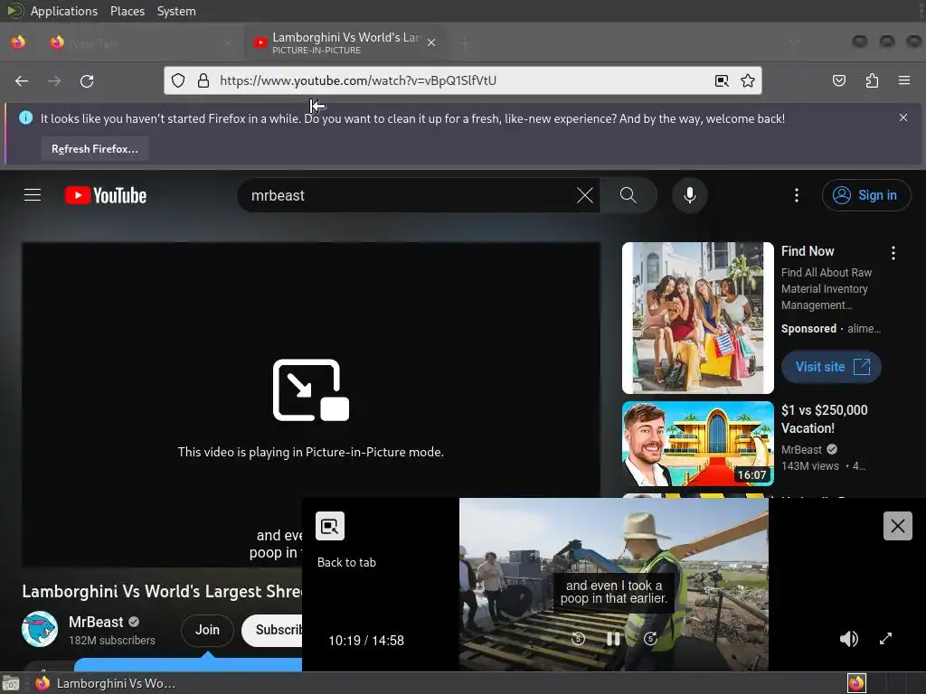Screen dimensions: 926x694
Task: Start voice search with microphone
Action: (x=689, y=195)
